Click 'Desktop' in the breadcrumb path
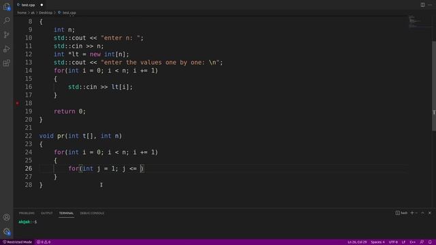Image resolution: width=436 pixels, height=245 pixels. click(46, 13)
